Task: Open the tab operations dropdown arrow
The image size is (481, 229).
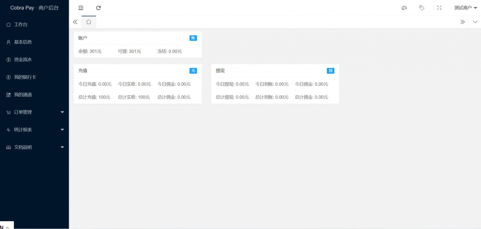Action: pos(475,22)
